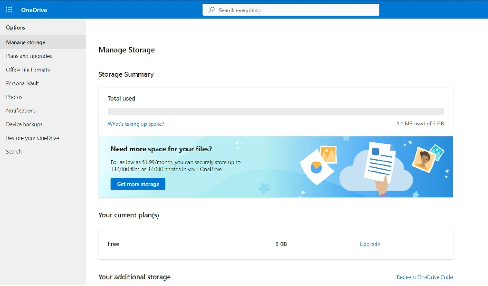This screenshot has width=488, height=286.
Task: Click the 'Total used' label
Action: pyautogui.click(x=122, y=98)
